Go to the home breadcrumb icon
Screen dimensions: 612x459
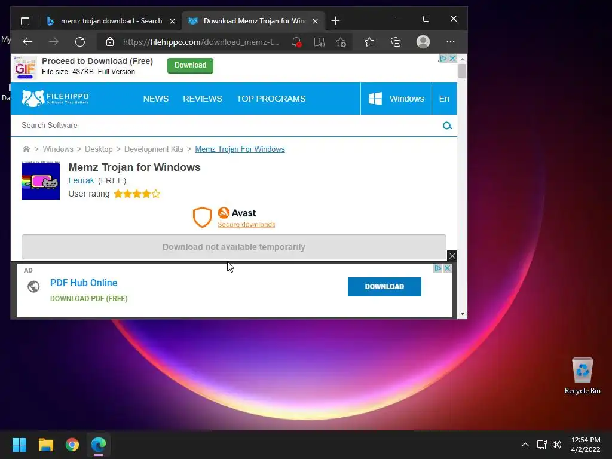(26, 149)
